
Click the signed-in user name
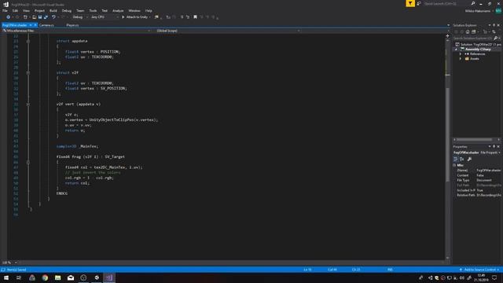[x=478, y=11]
